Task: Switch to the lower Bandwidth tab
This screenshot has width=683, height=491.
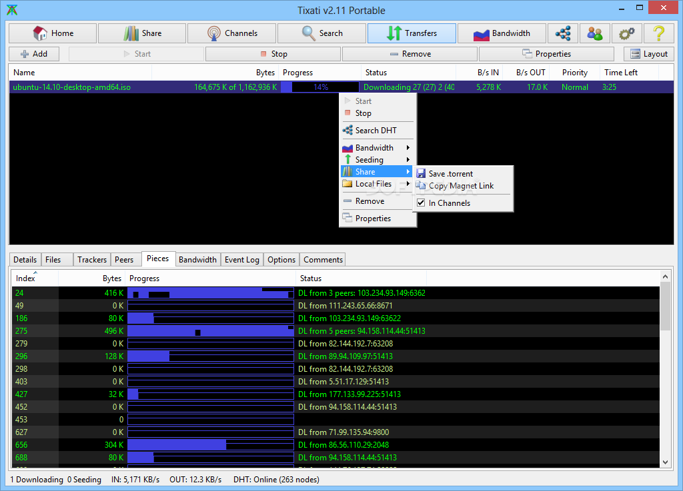Action: click(197, 260)
